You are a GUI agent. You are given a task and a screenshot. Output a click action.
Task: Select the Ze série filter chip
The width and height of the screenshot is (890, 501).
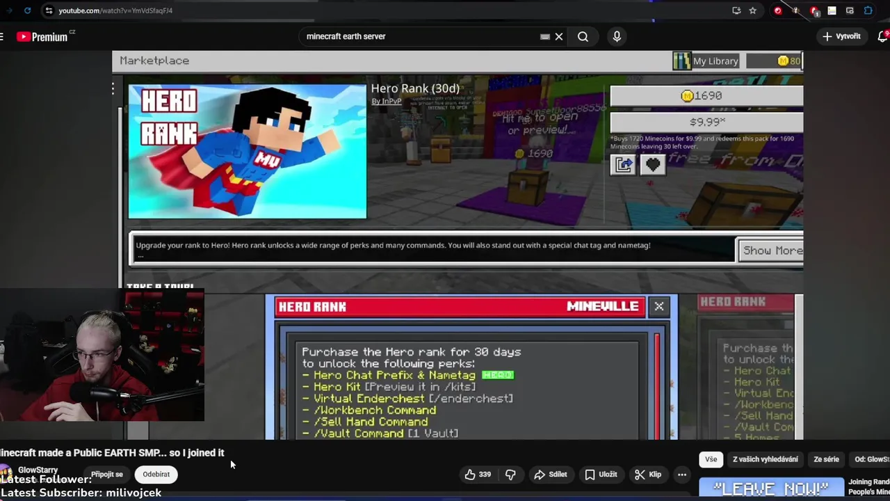[826, 459]
